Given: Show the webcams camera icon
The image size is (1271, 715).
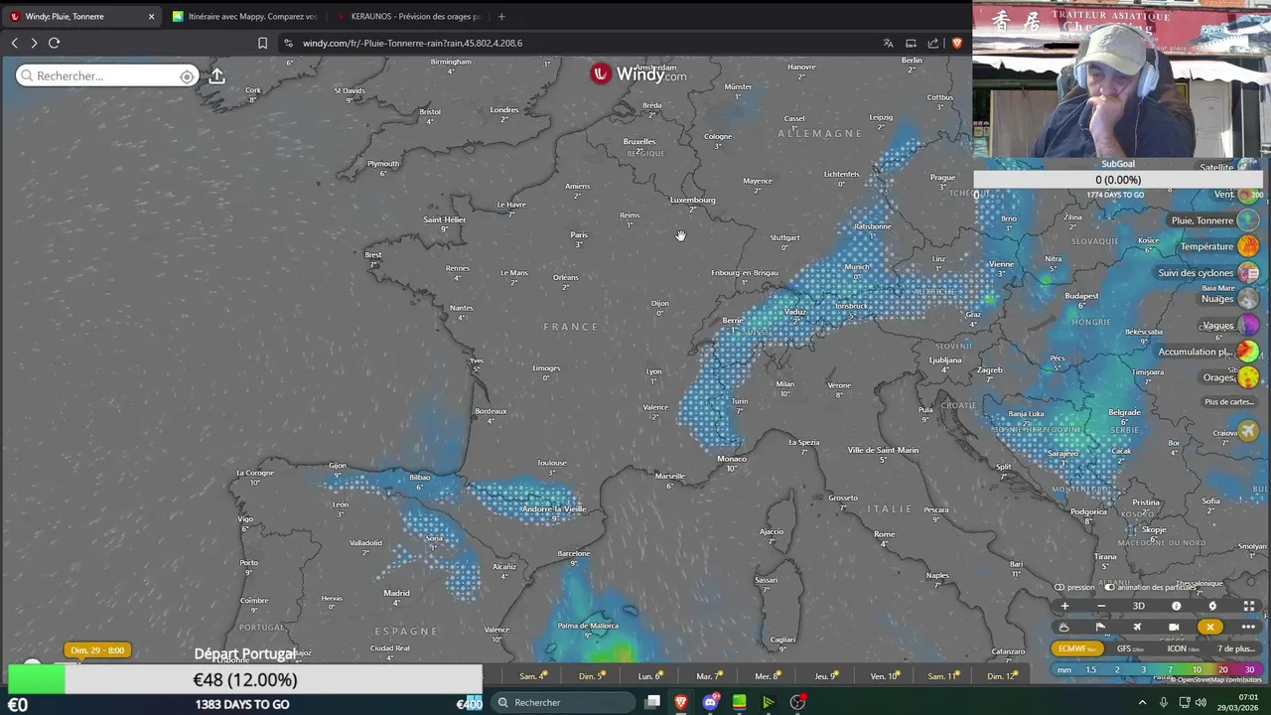Looking at the screenshot, I should point(1174,627).
